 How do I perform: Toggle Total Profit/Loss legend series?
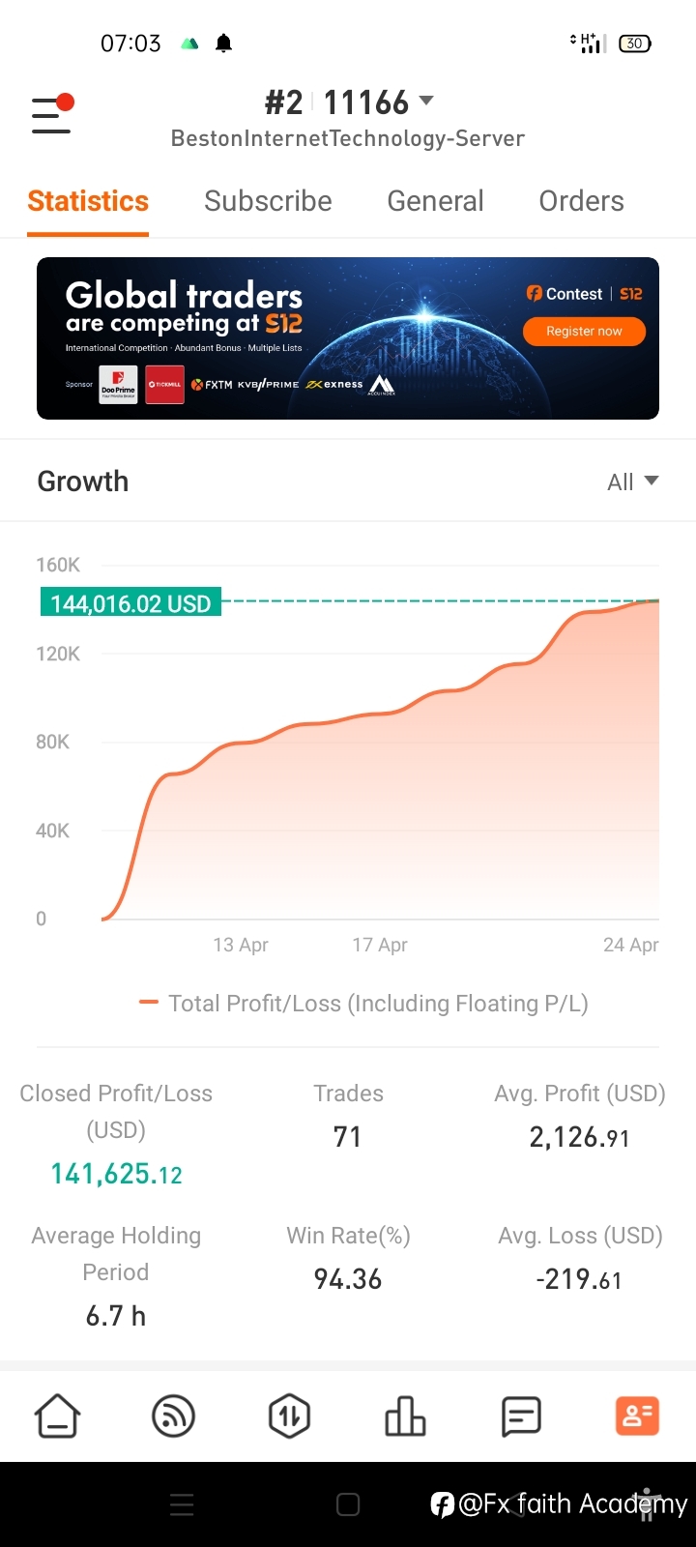click(x=363, y=1004)
